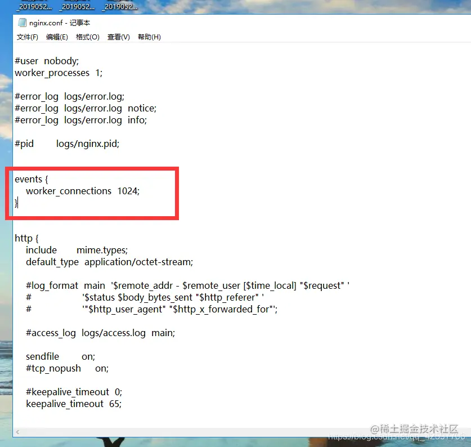Image resolution: width=471 pixels, height=447 pixels.
Task: Click the line containing '$http_user_agent'
Action: click(x=152, y=309)
